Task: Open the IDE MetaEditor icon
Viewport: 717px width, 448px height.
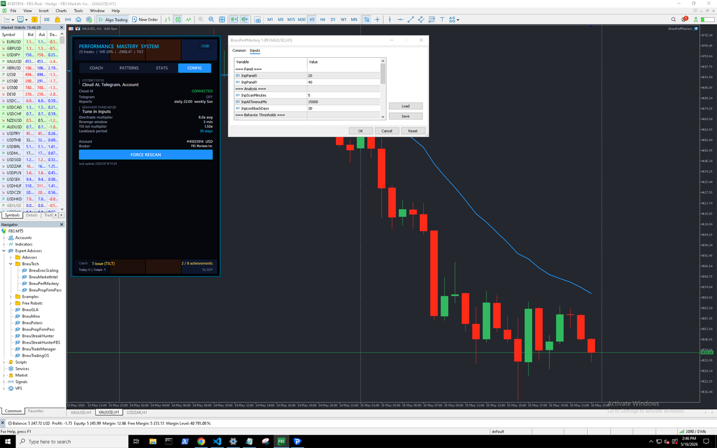Action: pos(47,19)
